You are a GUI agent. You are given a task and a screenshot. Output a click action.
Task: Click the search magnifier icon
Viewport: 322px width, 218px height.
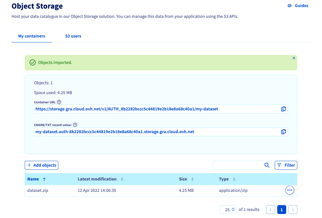[x=267, y=165]
